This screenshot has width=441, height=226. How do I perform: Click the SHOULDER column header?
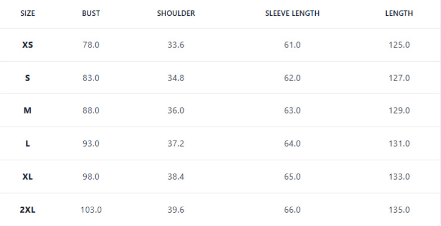[176, 14]
